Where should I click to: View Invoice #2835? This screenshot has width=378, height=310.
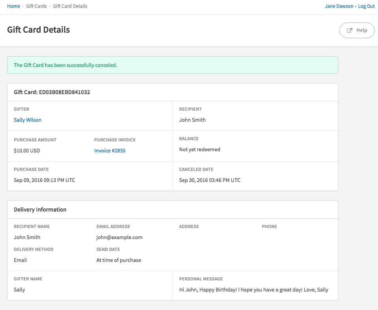tap(110, 150)
